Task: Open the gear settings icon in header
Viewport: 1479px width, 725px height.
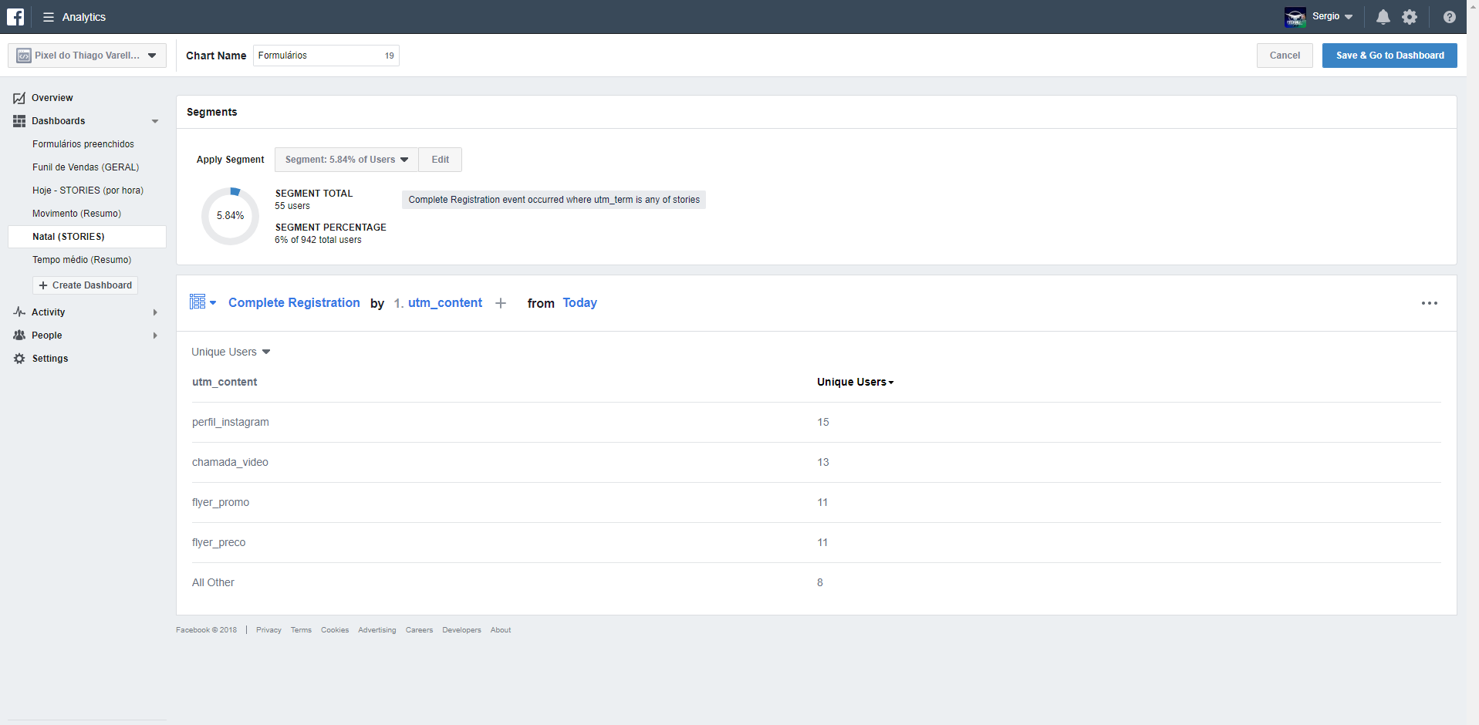Action: tap(1410, 17)
